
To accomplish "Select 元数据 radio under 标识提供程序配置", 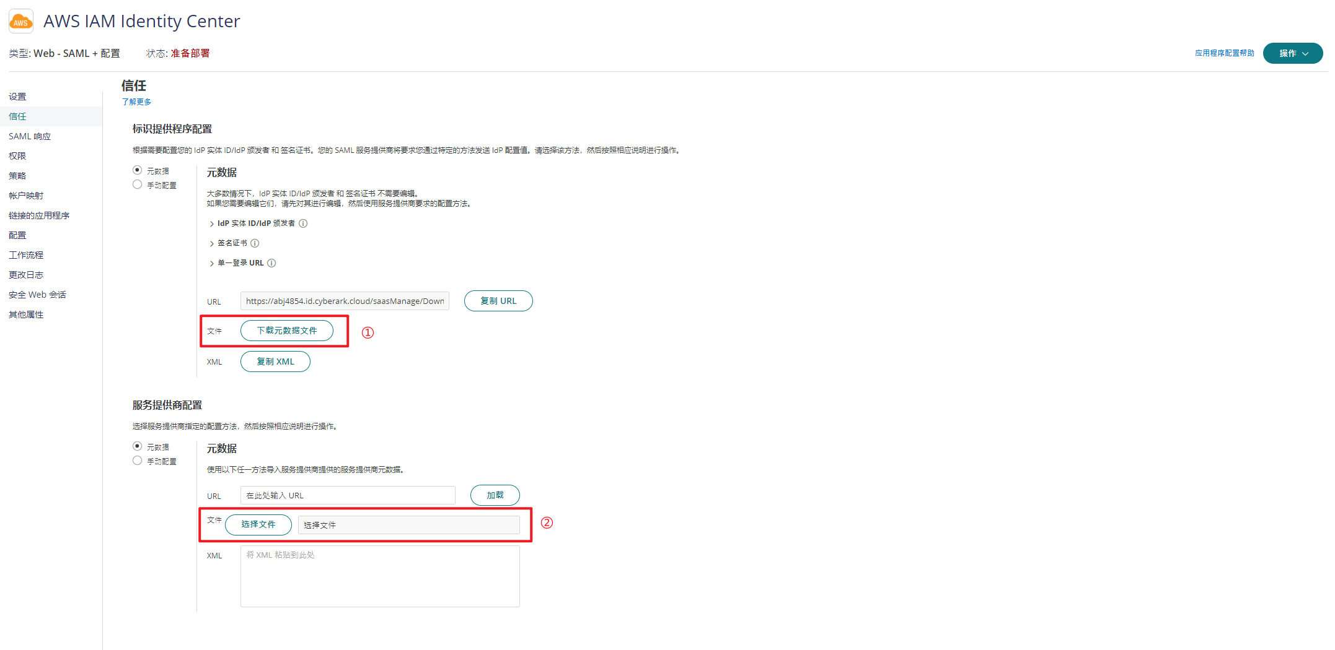I will tap(138, 170).
